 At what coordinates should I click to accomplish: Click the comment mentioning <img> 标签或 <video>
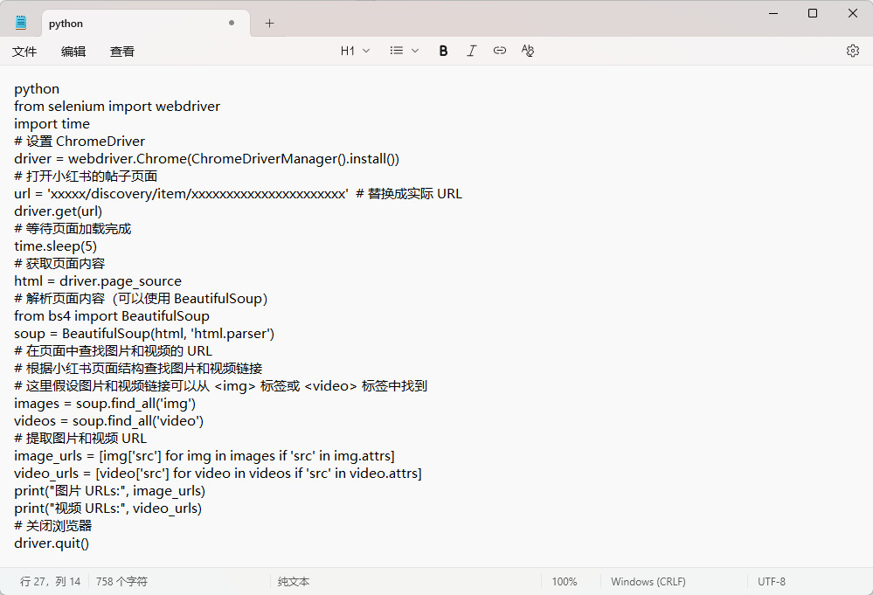point(220,385)
